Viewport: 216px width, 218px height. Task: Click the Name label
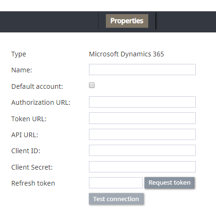pos(22,70)
